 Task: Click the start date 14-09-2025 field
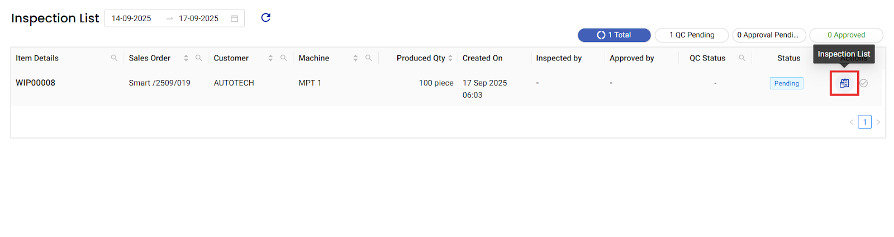click(x=132, y=18)
